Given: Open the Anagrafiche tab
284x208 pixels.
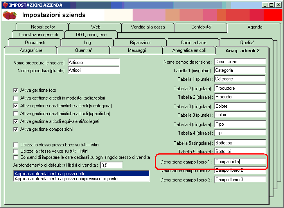Looking at the screenshot, I should click(31, 50).
